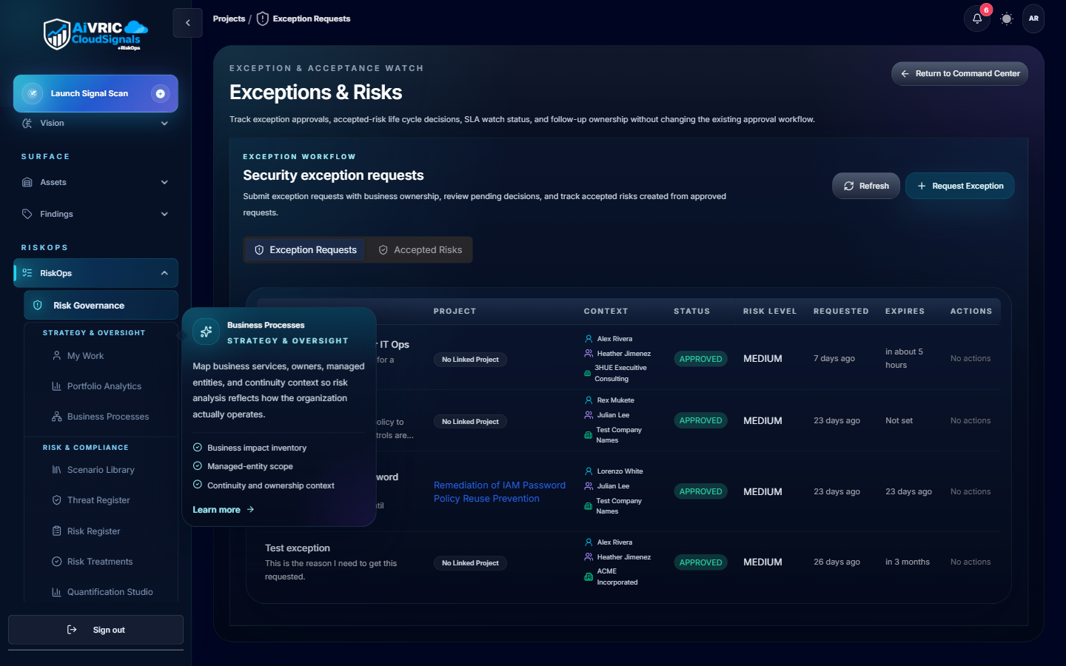Switch to the Accepted Risks tab

[x=420, y=250]
